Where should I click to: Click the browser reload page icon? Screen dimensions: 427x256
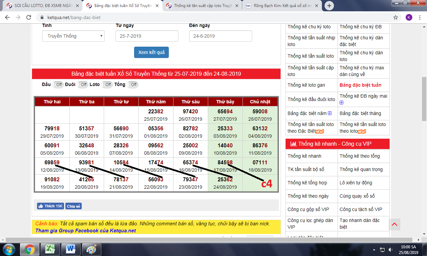point(29,17)
